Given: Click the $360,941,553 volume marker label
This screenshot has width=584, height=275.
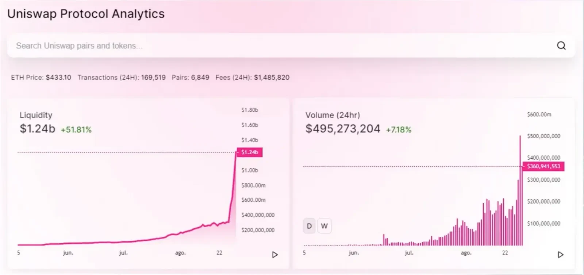Looking at the screenshot, I should coord(543,166).
